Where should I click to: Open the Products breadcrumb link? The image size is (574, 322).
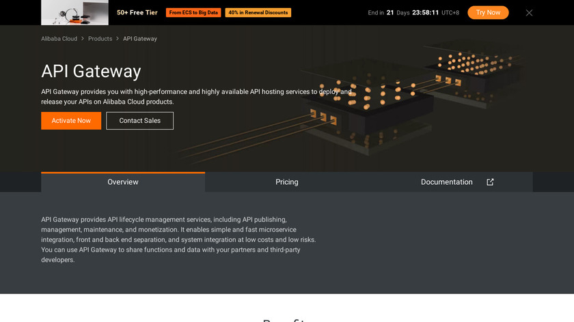tap(100, 39)
